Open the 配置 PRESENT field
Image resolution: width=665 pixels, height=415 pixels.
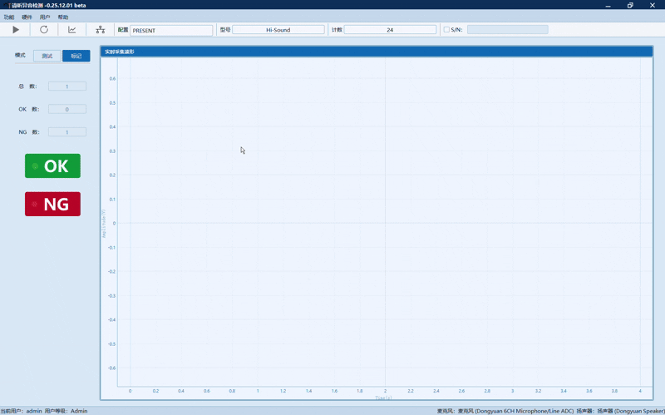pyautogui.click(x=171, y=31)
